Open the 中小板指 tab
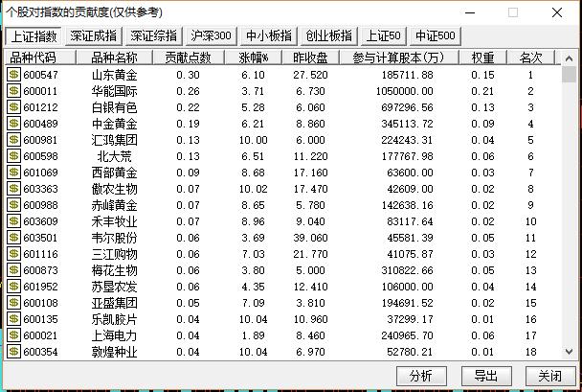Image resolution: width=582 pixels, height=392 pixels. tap(268, 36)
